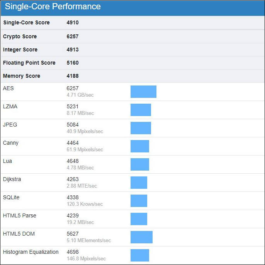The image size is (265, 265).
Task: Click the HTML5 DOM score bar
Action: pyautogui.click(x=141, y=237)
